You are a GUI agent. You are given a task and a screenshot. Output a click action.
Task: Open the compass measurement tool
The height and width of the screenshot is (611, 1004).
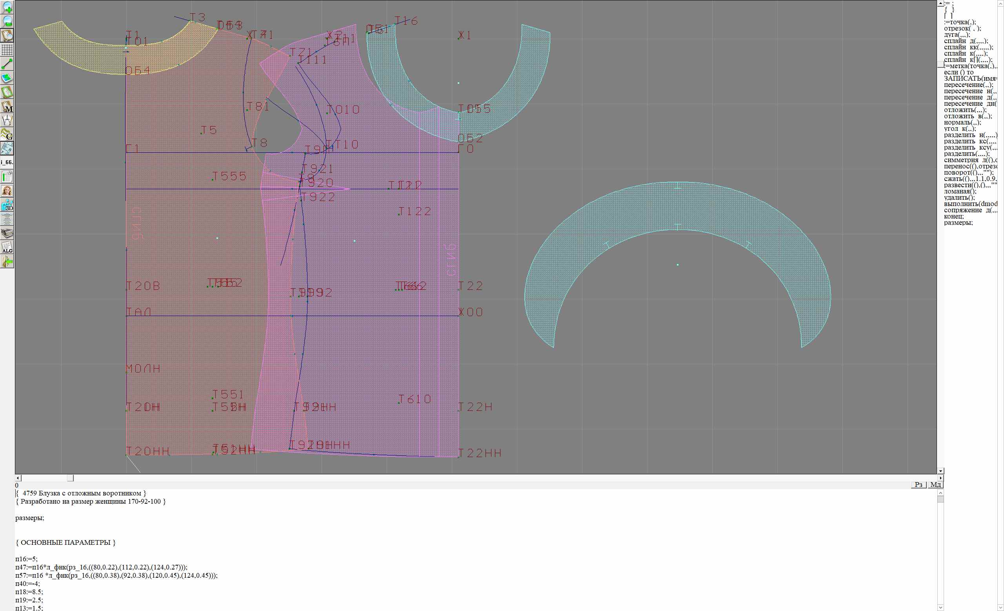[x=7, y=120]
